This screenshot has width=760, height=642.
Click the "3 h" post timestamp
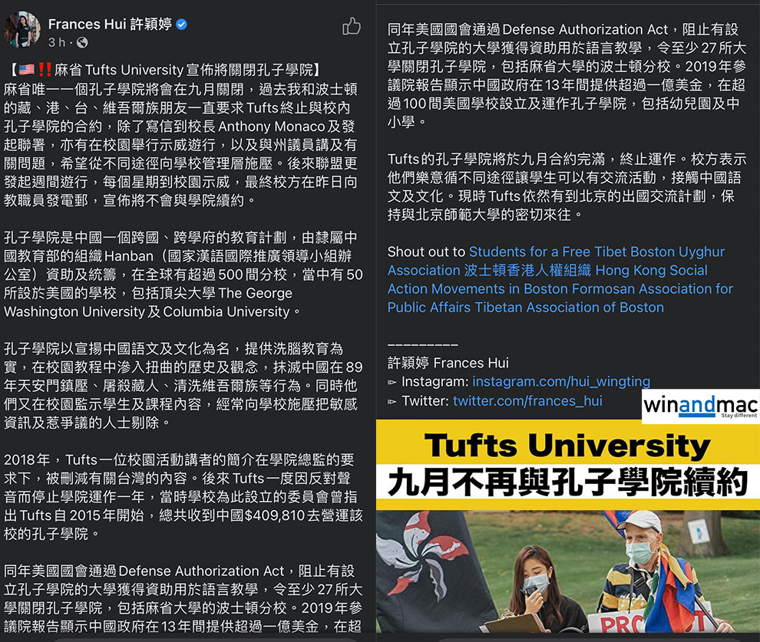coord(57,43)
